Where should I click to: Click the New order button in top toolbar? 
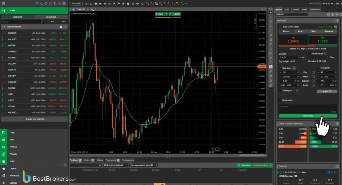(76, 4)
